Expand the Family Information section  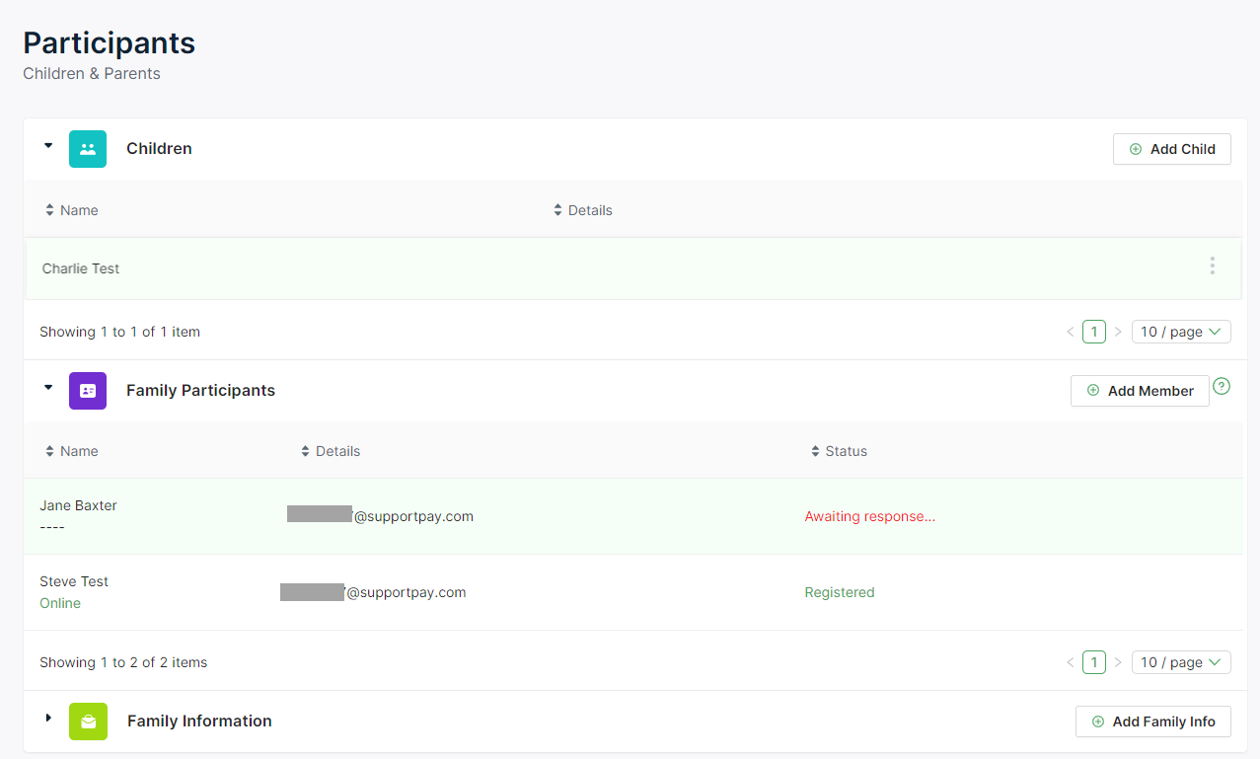point(48,718)
